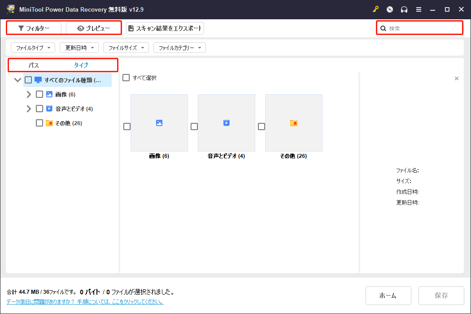Click the その他 folder icon in the tree

[x=49, y=123]
